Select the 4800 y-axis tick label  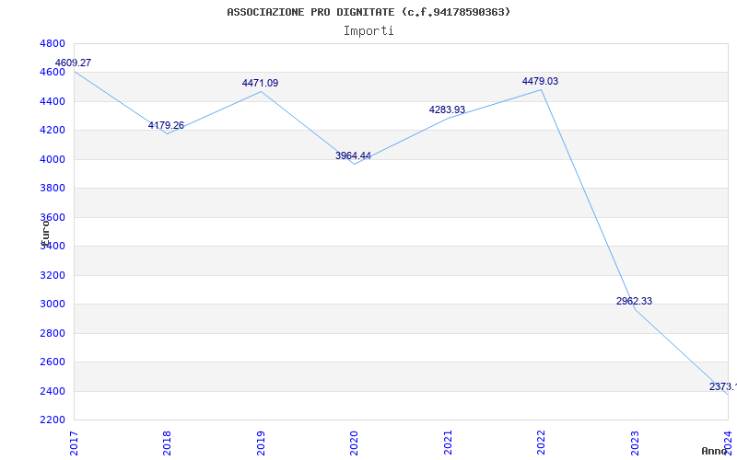[53, 44]
